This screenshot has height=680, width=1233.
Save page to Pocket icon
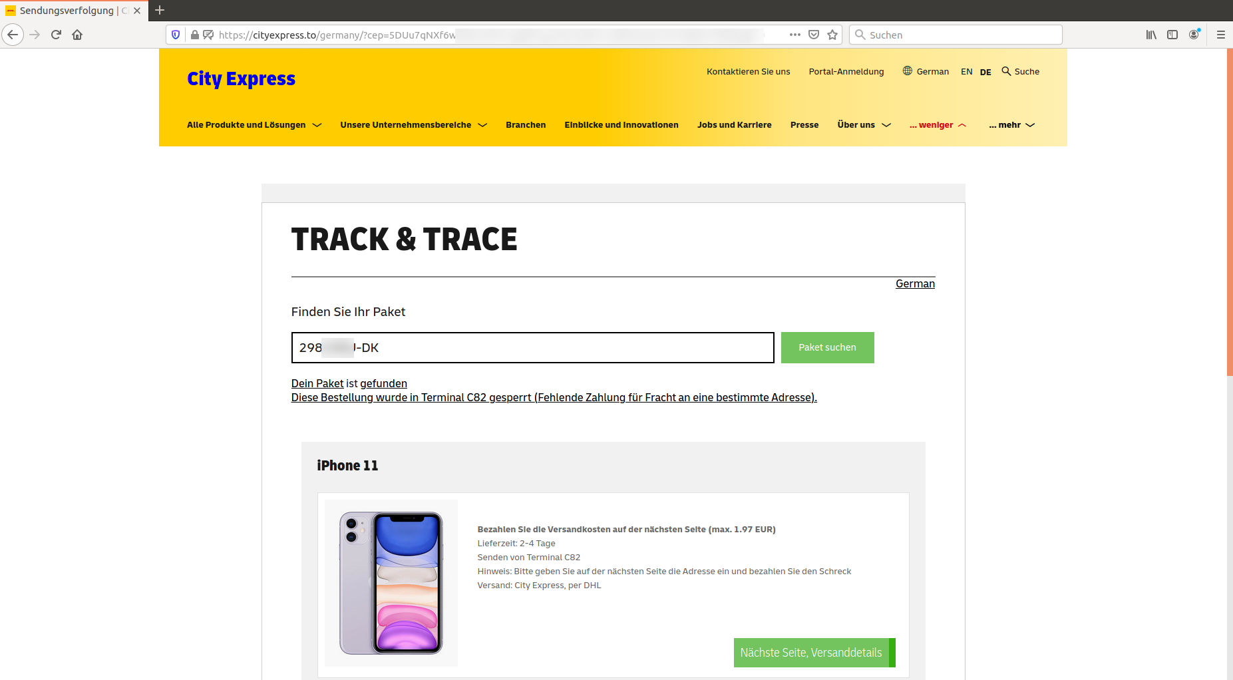(x=814, y=35)
